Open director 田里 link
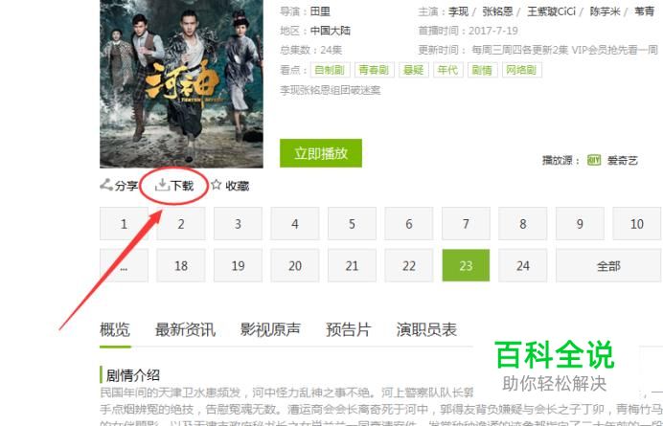 320,11
